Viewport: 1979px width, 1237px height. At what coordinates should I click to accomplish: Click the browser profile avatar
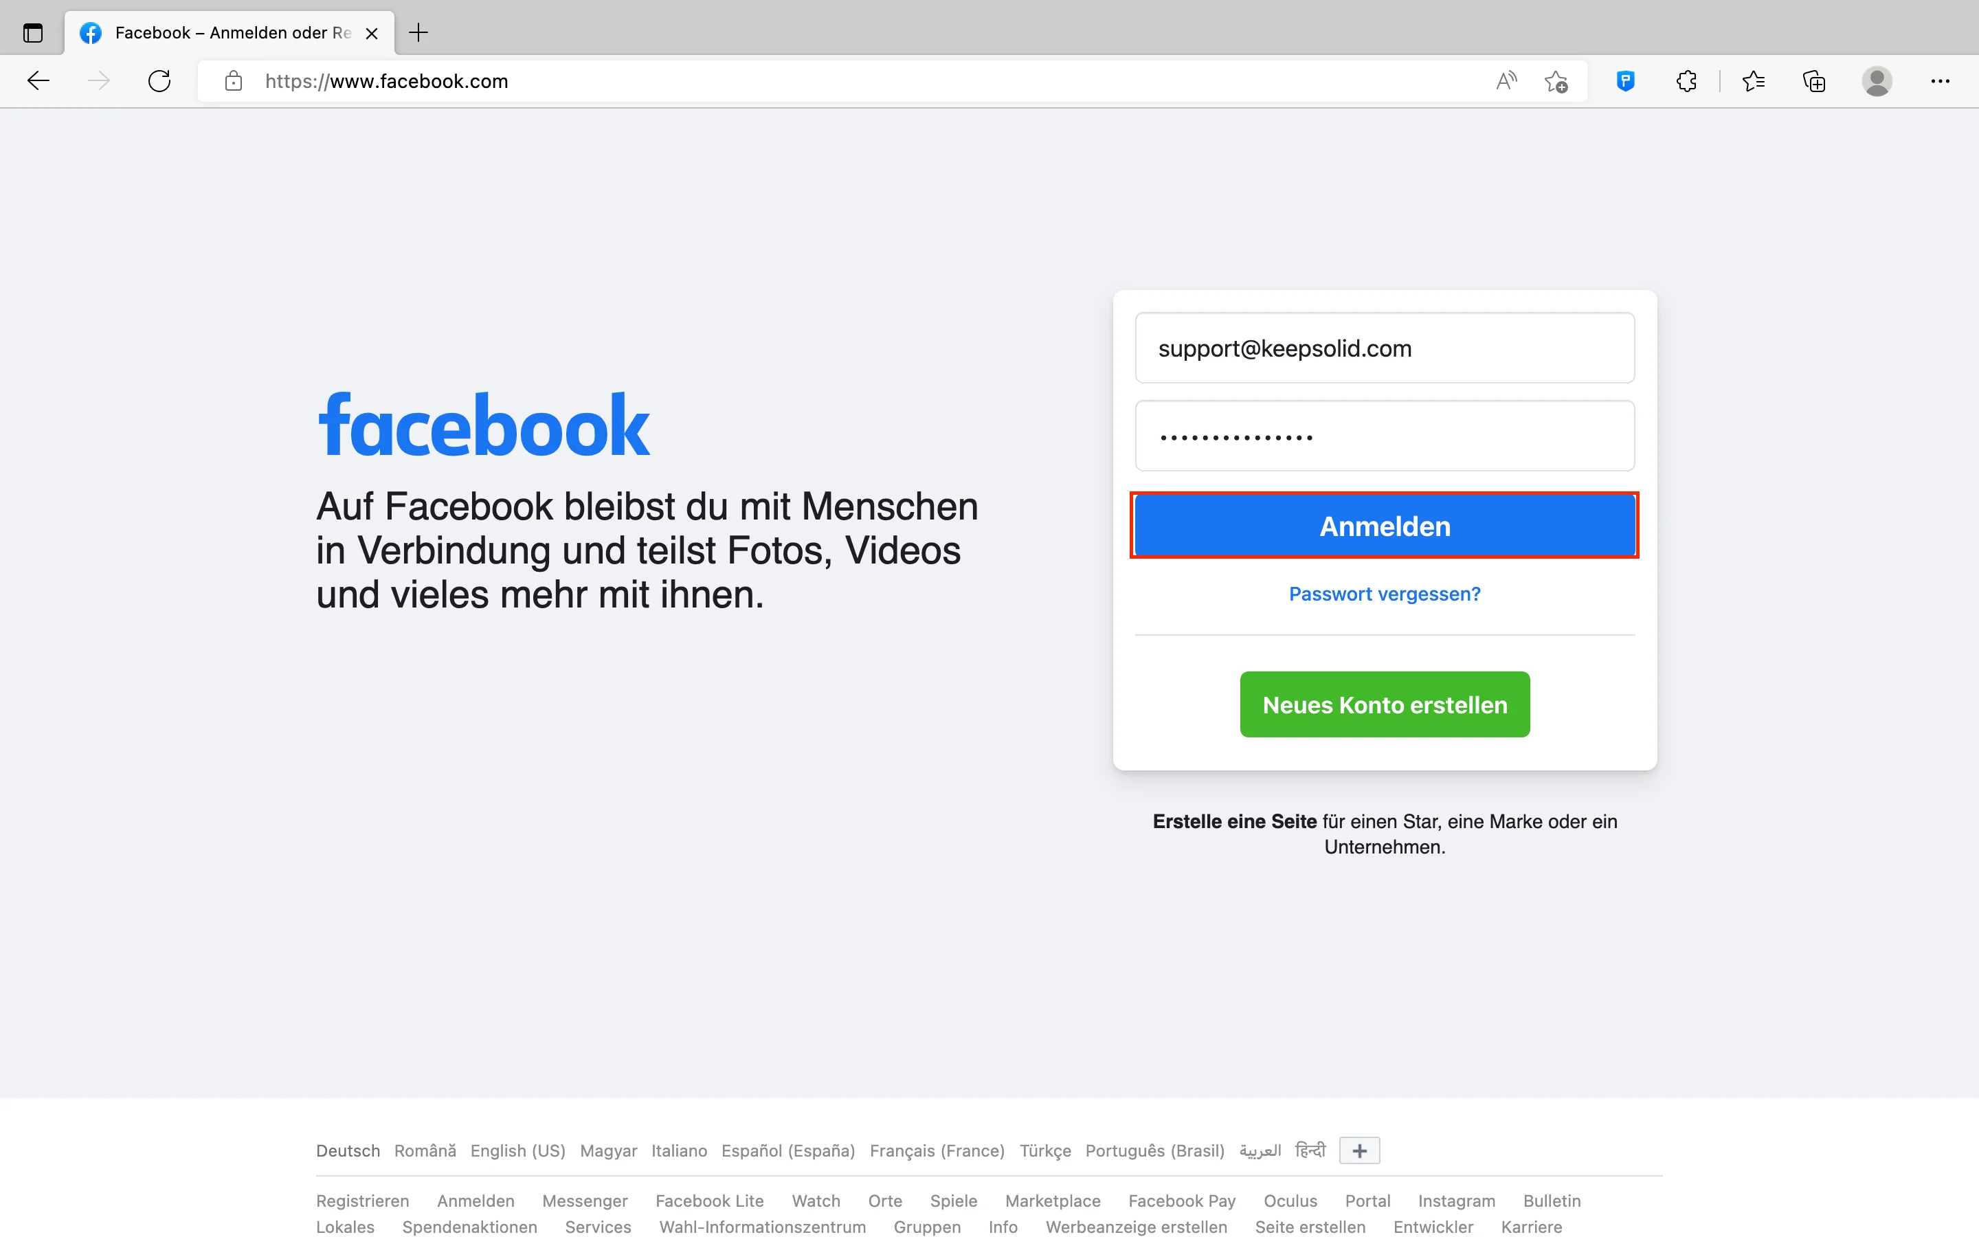click(1877, 81)
